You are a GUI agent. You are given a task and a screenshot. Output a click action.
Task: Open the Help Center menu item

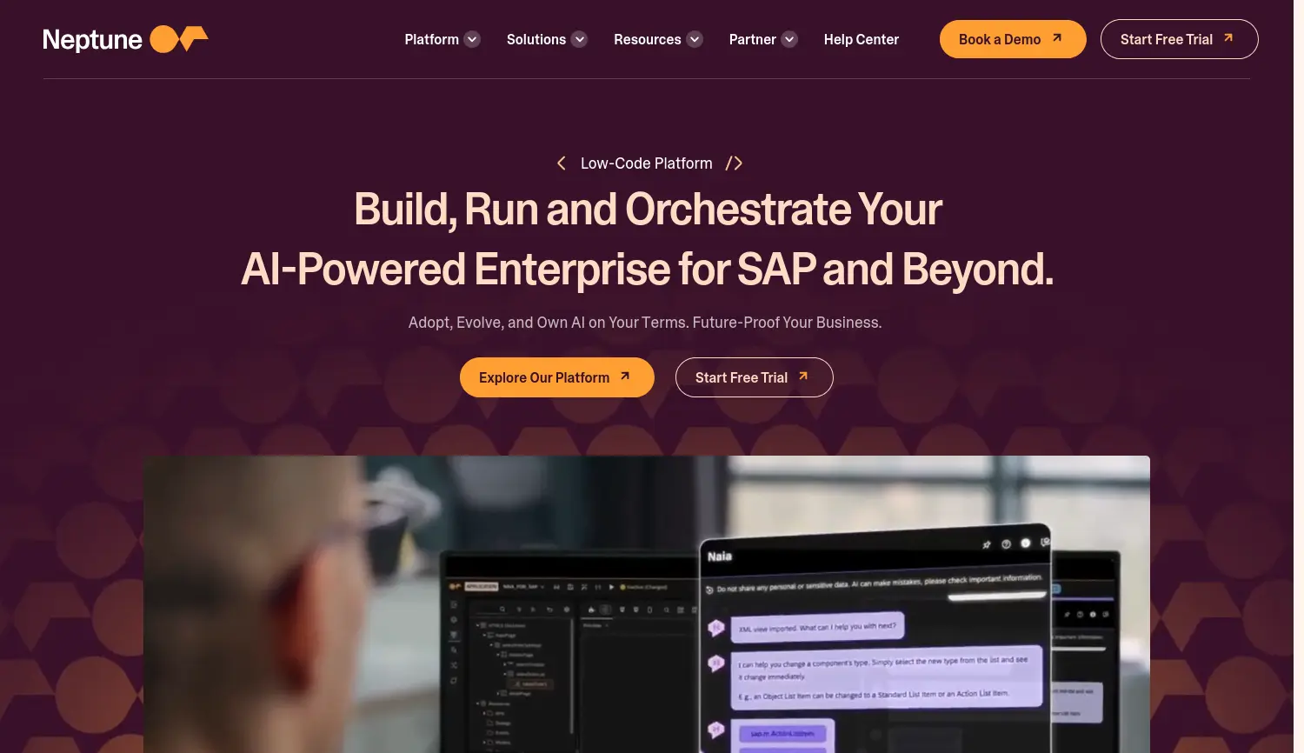(862, 39)
